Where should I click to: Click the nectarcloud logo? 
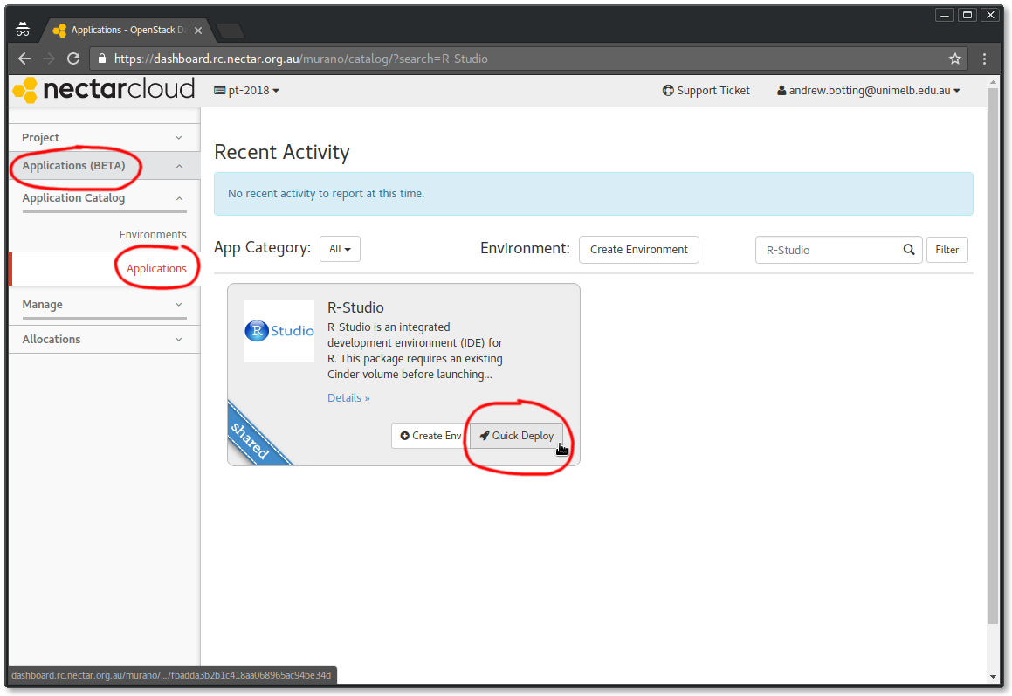(103, 89)
